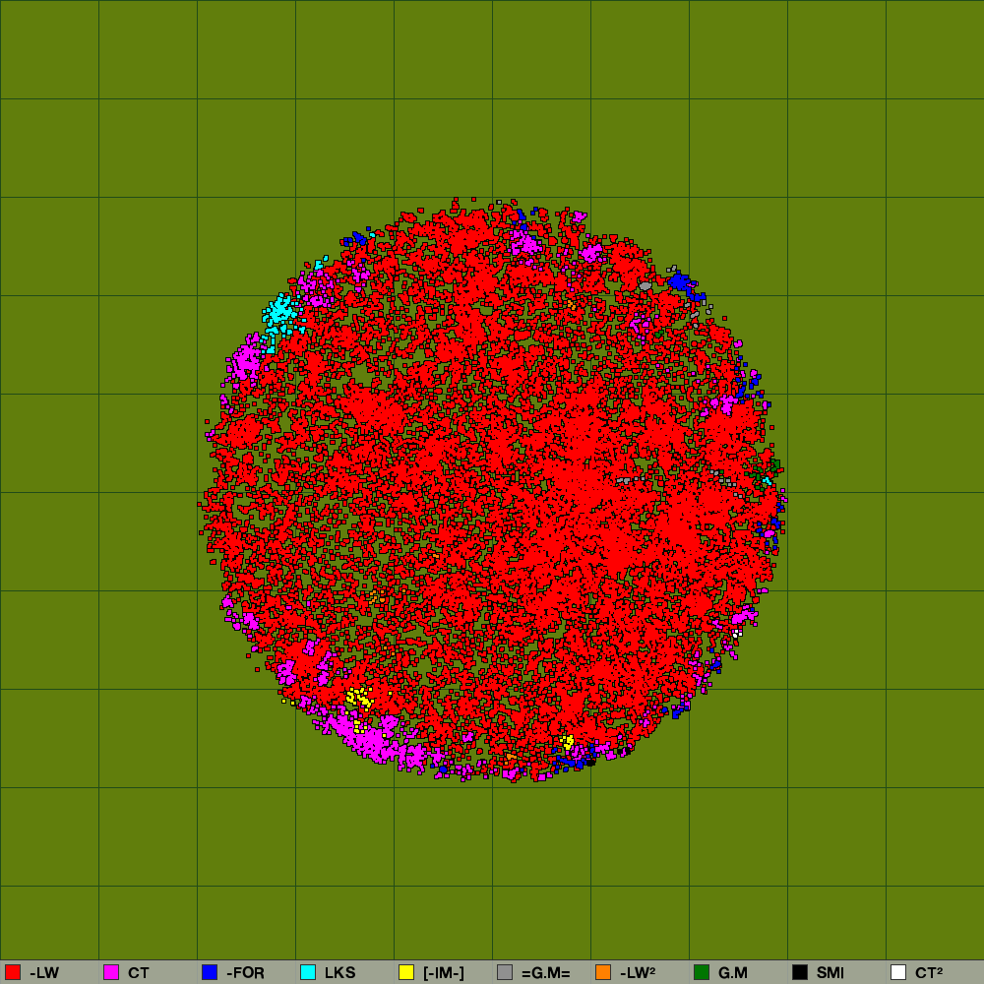Select the SMI legend label

coord(830,973)
